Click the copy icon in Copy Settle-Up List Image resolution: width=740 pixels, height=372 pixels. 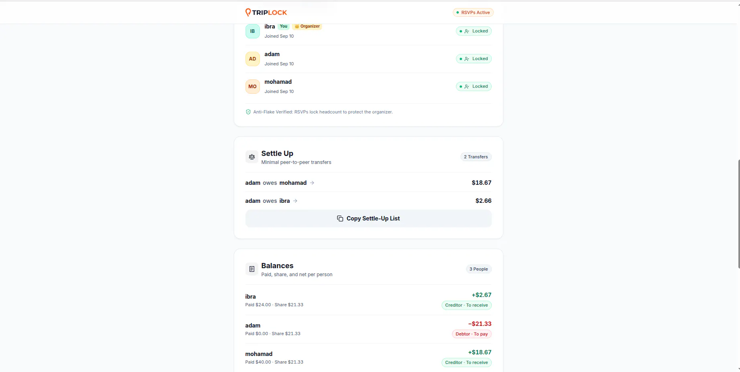click(x=340, y=218)
